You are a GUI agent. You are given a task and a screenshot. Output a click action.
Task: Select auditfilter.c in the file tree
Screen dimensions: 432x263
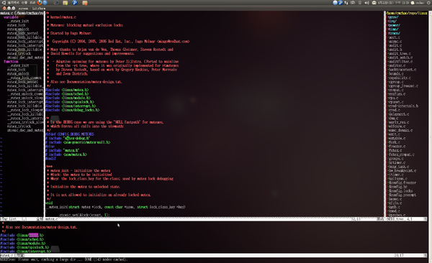(400, 62)
